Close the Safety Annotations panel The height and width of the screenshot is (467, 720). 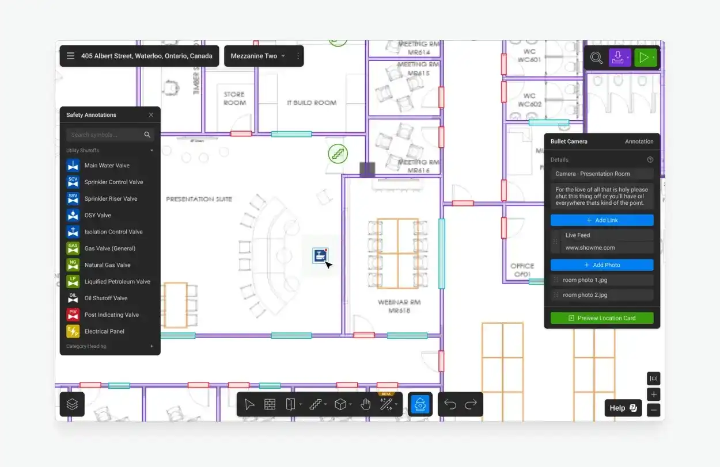(151, 115)
